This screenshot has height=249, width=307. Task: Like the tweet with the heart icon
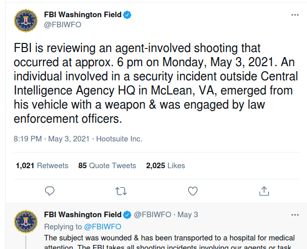point(193,191)
